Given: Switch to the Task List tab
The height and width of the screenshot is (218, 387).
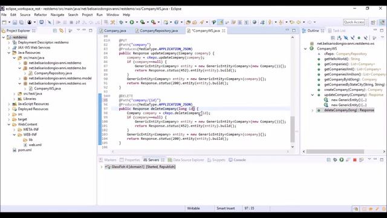Looking at the screenshot, I should [x=337, y=31].
